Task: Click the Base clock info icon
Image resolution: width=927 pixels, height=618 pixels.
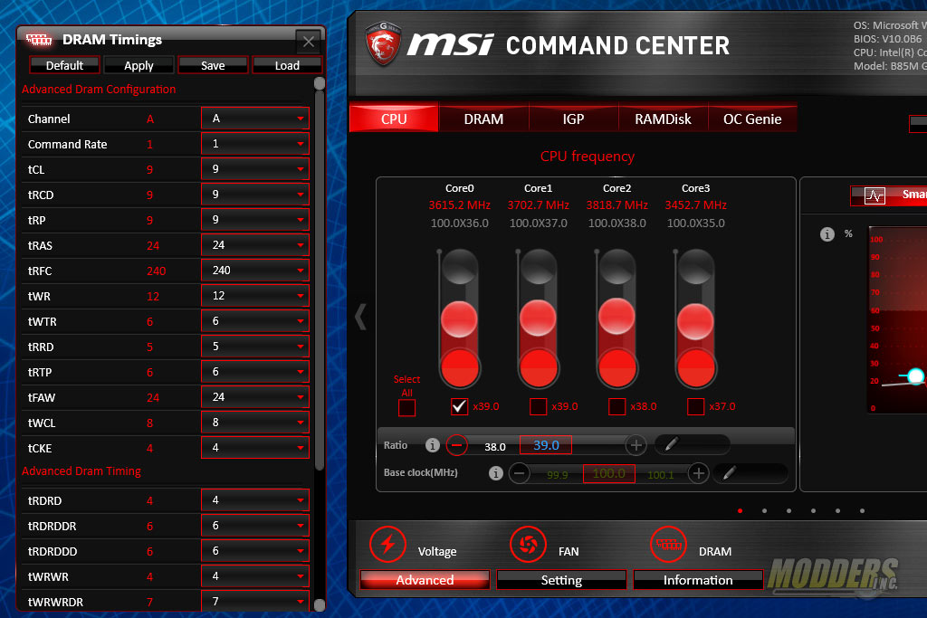Action: [x=495, y=472]
